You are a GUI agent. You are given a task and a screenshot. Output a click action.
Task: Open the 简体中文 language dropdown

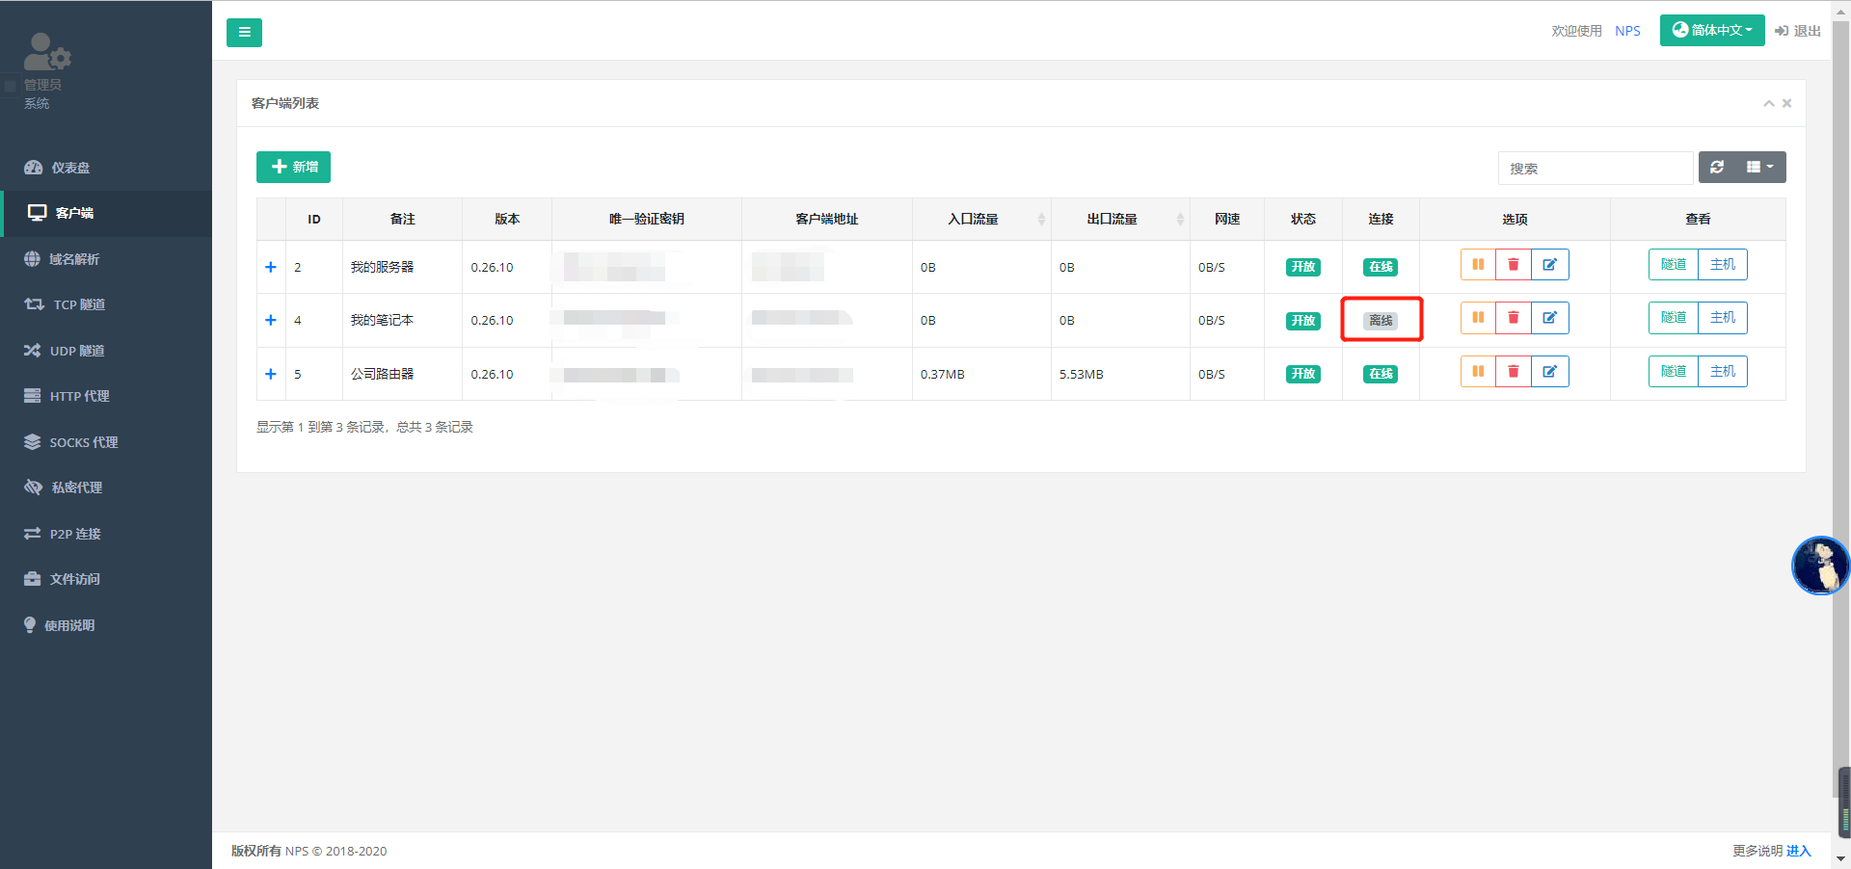pyautogui.click(x=1711, y=30)
